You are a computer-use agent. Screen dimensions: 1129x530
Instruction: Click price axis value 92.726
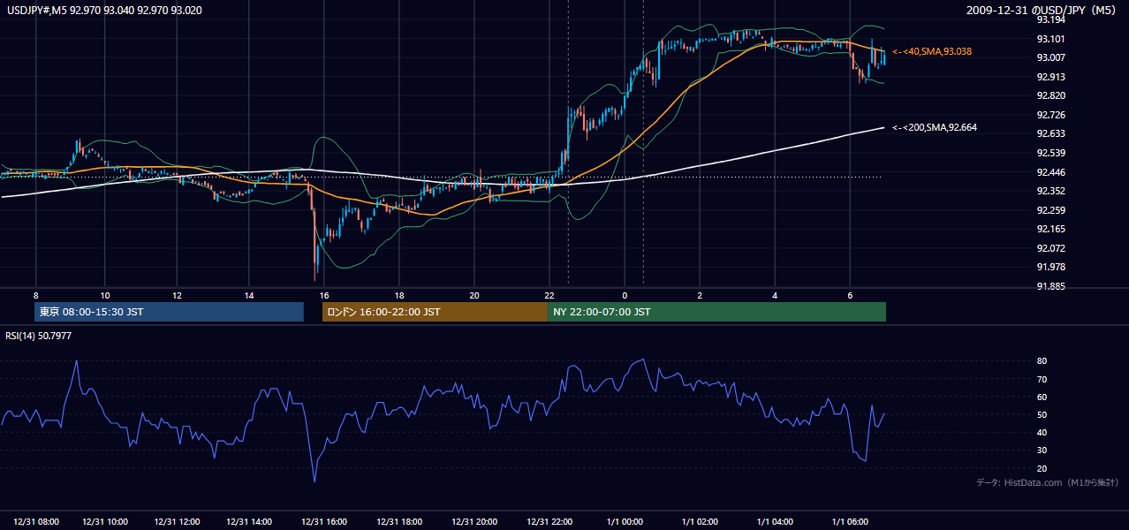(x=1050, y=115)
